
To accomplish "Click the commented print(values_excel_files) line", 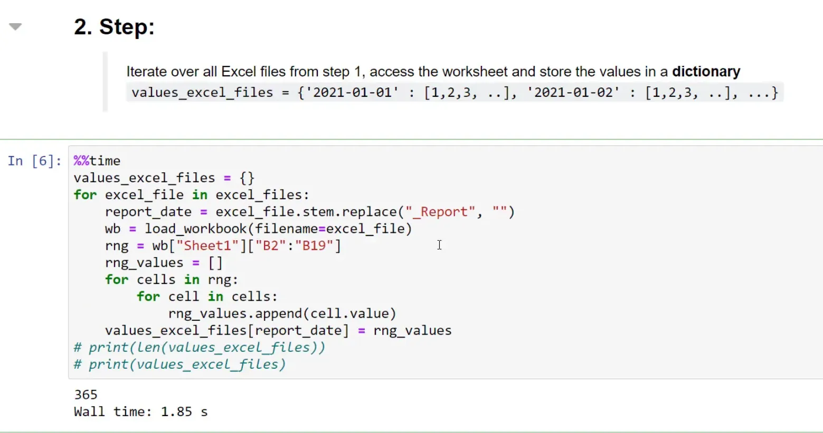I will (x=179, y=363).
